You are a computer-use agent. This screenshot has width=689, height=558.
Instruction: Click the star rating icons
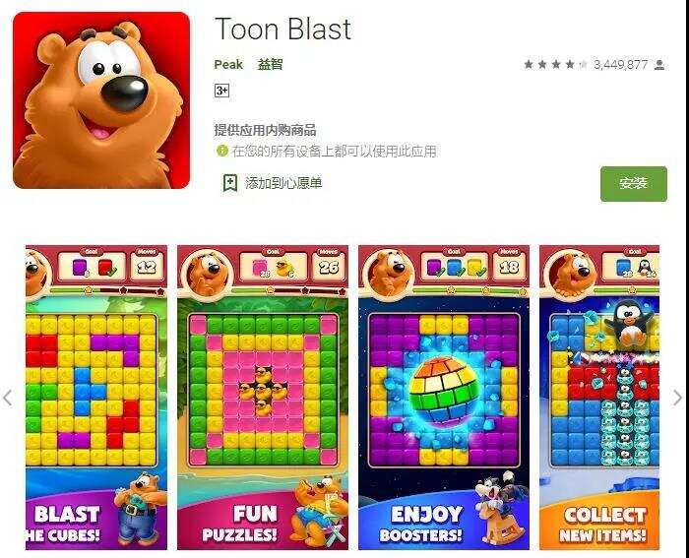coord(556,65)
